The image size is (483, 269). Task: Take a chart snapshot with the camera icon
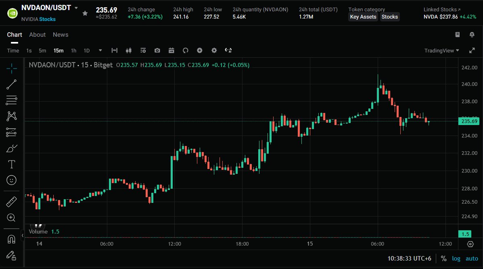(157, 50)
